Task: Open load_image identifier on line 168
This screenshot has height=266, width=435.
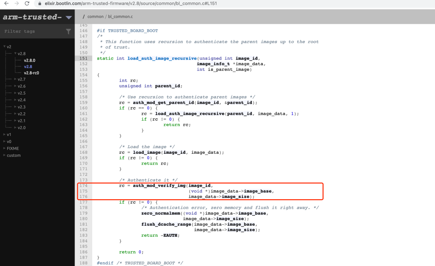Action: [147, 153]
